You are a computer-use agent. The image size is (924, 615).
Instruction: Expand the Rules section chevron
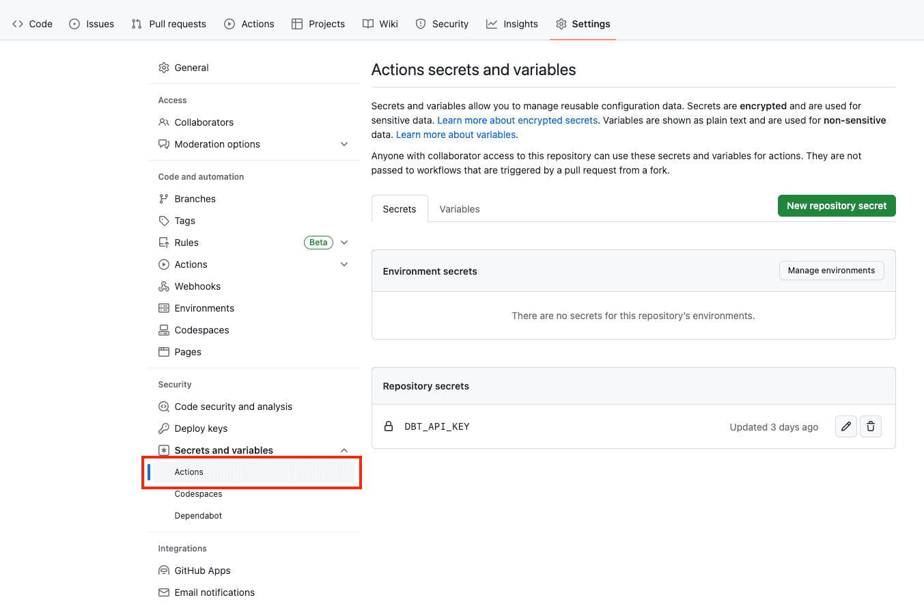click(344, 243)
